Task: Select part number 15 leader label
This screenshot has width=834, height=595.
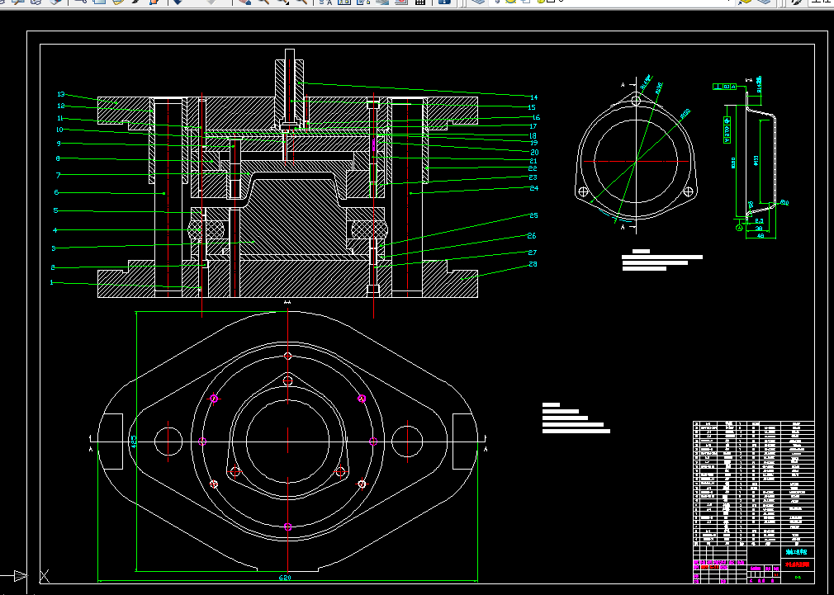Action: 532,107
